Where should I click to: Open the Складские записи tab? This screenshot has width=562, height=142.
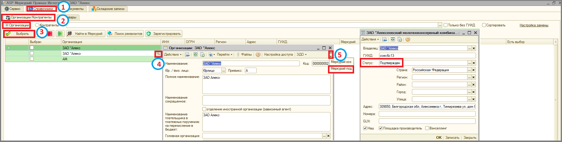[x=108, y=9]
